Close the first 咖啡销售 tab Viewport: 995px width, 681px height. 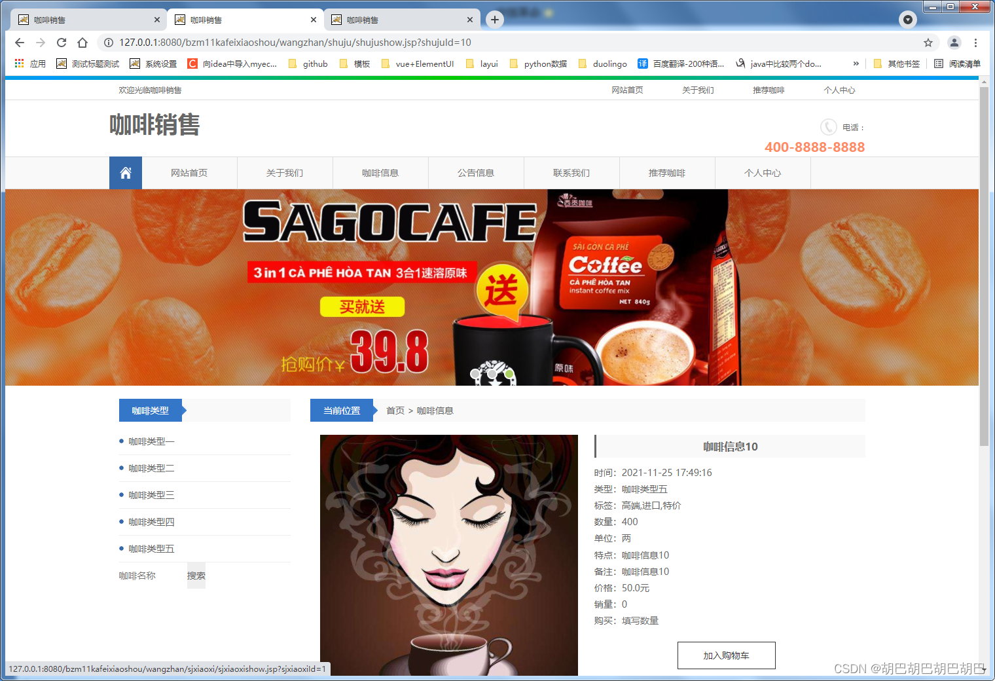click(x=157, y=20)
